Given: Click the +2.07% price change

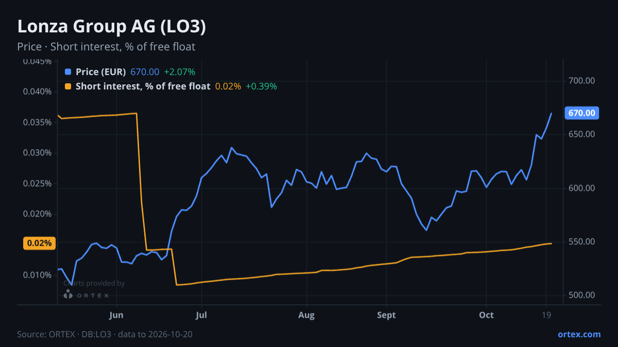Looking at the screenshot, I should [179, 71].
